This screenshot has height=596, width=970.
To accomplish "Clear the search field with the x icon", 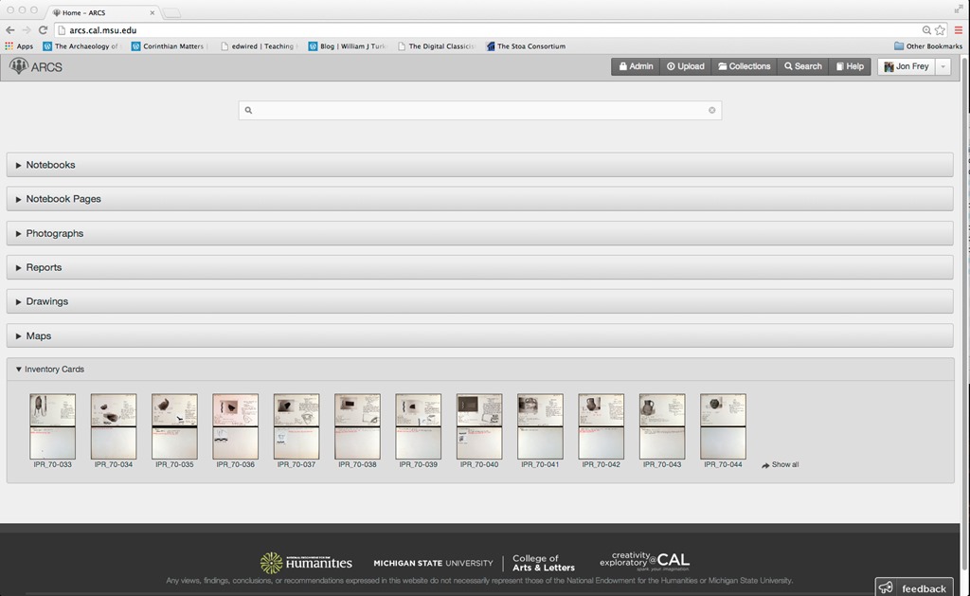I will pos(712,111).
